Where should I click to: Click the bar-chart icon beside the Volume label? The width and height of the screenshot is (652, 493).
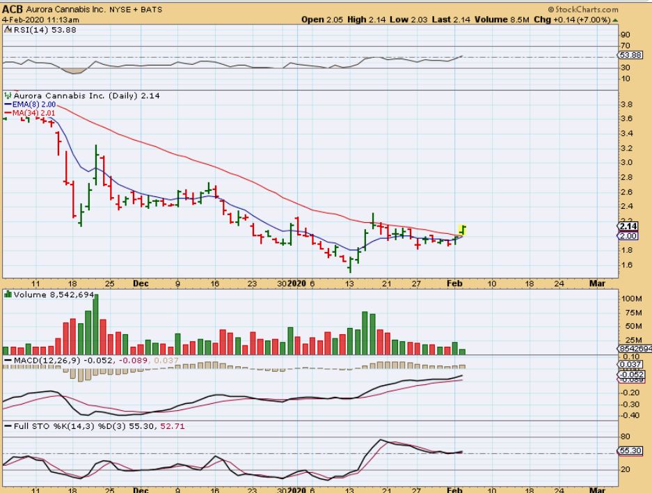tap(8, 294)
